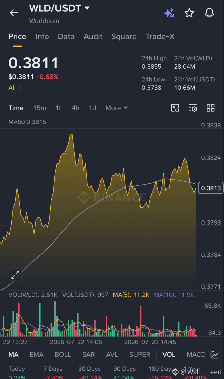Add WLD/USDT to favorites with star
Screen dimensions: 224x379
[189, 13]
